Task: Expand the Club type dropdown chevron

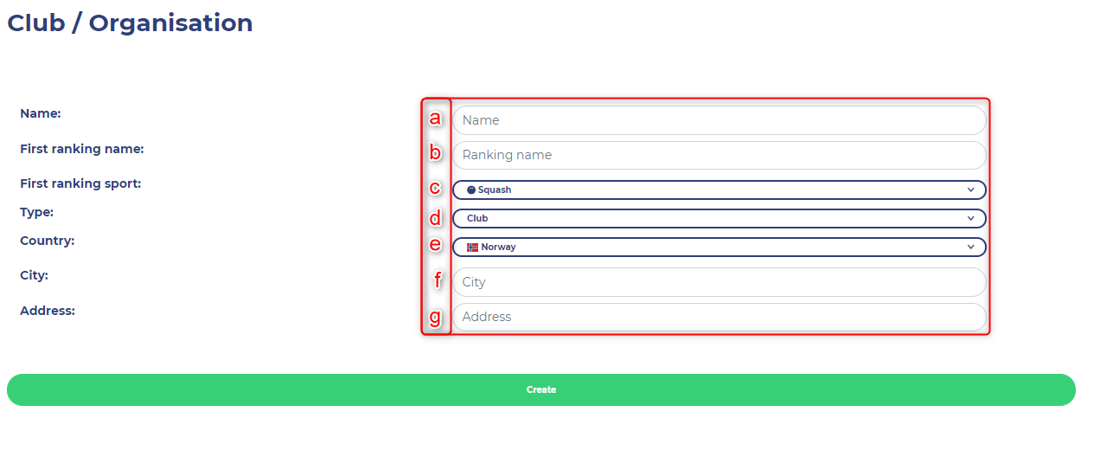Action: click(971, 218)
